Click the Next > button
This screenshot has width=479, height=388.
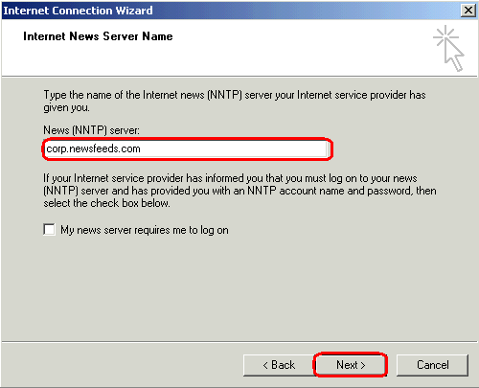click(x=351, y=365)
